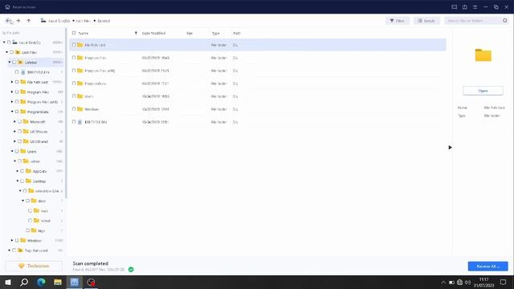Open File Explorer from taskbar
This screenshot has height=289, width=514.
(58, 282)
